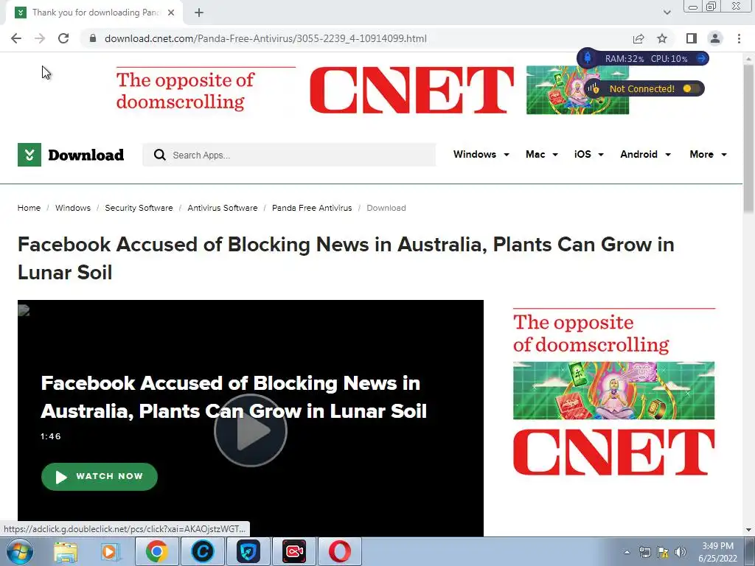
Task: Click the search magnifier icon
Action: (159, 155)
